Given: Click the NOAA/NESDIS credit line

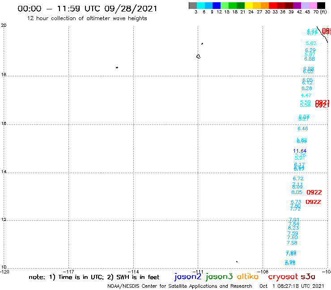Looking at the screenshot, I should (x=180, y=286).
